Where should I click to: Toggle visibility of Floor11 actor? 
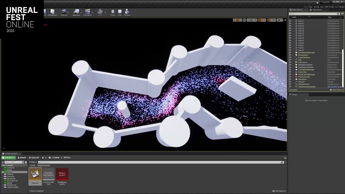point(290,21)
